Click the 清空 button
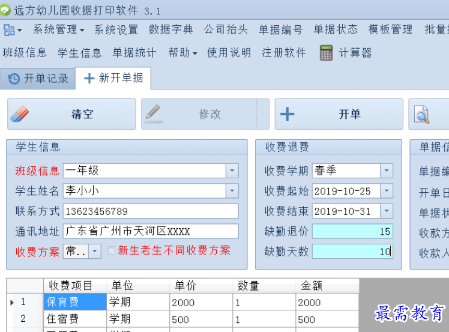 click(71, 114)
